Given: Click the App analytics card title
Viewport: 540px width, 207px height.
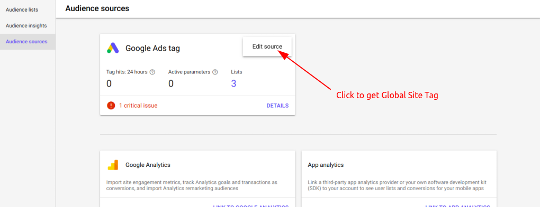Looking at the screenshot, I should coord(326,165).
